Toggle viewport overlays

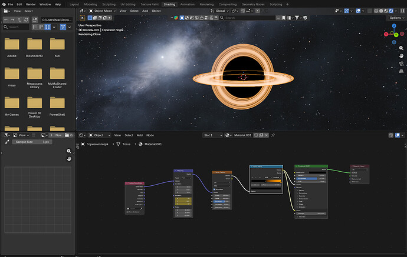click(358, 11)
